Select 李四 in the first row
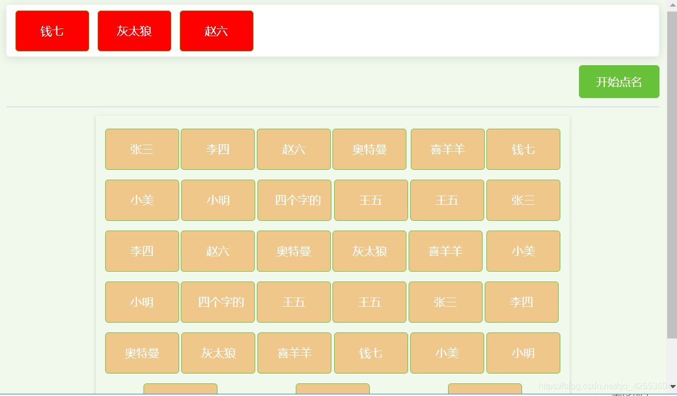Viewport: 677px width, 396px height. [x=217, y=149]
